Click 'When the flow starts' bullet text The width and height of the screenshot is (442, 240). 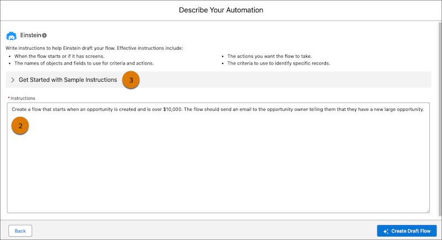tap(59, 56)
